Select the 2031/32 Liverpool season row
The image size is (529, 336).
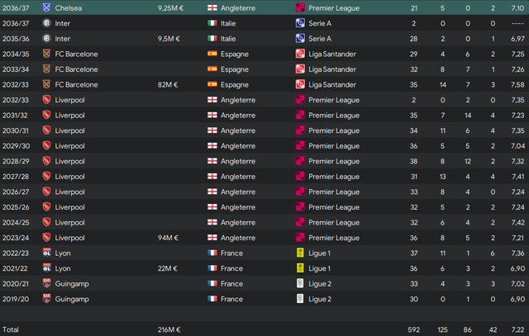coord(264,116)
